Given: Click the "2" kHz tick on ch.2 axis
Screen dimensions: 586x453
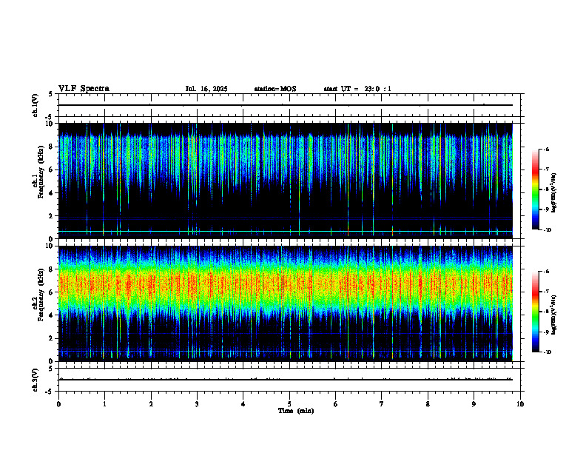Looking at the screenshot, I should tap(52, 338).
